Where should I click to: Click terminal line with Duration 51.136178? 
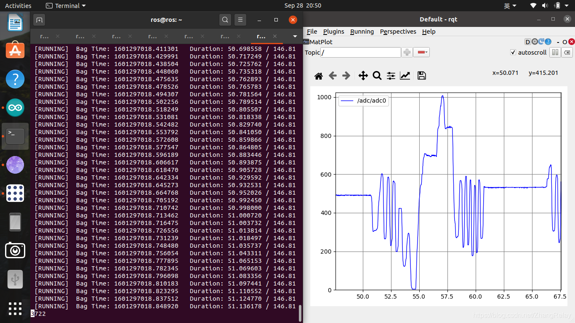[x=165, y=306]
